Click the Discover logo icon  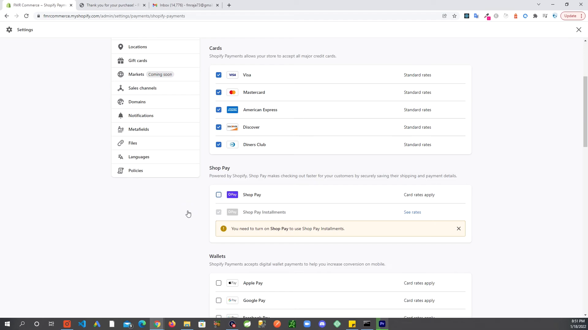click(232, 127)
